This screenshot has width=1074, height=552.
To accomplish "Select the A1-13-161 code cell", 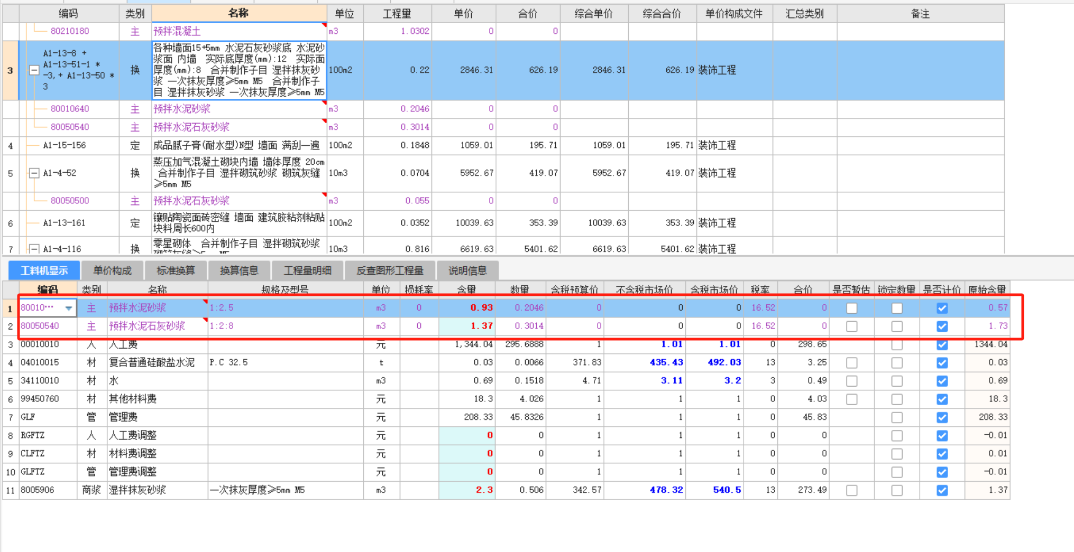I will pyautogui.click(x=69, y=223).
